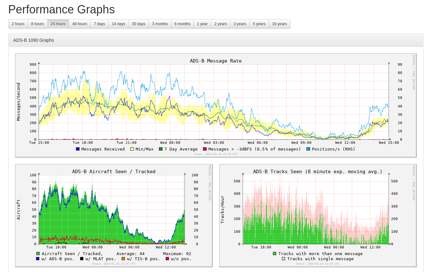Screen dimensions: 424x272
Task: Click the red w/o pos. legend swatch
Action: (x=167, y=259)
